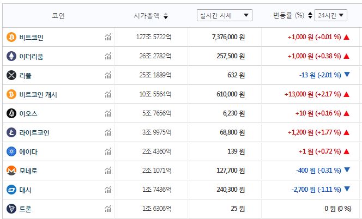Select the 이더리움 coin name
Image resolution: width=362 pixels, height=219 pixels.
(x=32, y=56)
